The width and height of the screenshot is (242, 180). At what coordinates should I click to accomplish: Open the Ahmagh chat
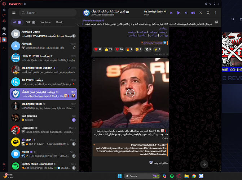tap(44, 46)
